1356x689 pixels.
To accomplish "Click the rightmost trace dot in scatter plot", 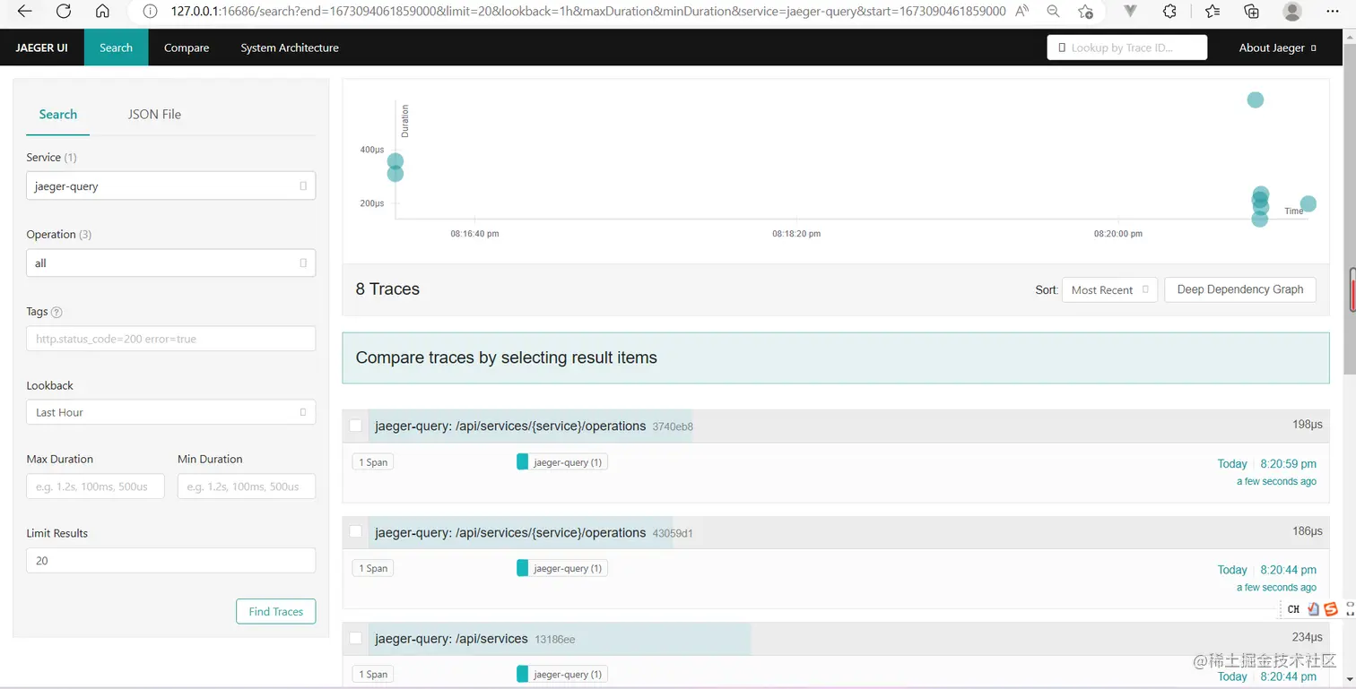I will (1308, 203).
